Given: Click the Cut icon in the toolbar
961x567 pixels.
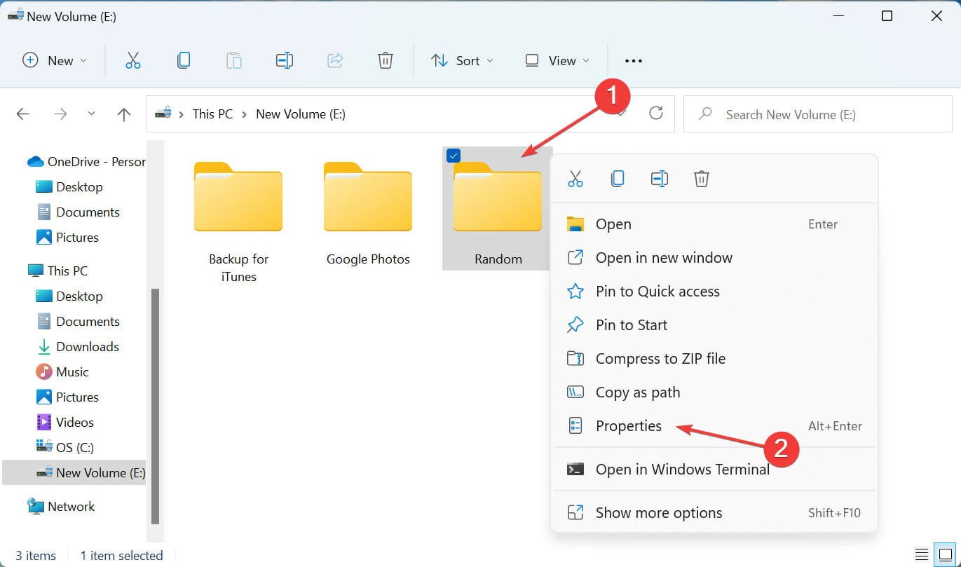Looking at the screenshot, I should 133,61.
